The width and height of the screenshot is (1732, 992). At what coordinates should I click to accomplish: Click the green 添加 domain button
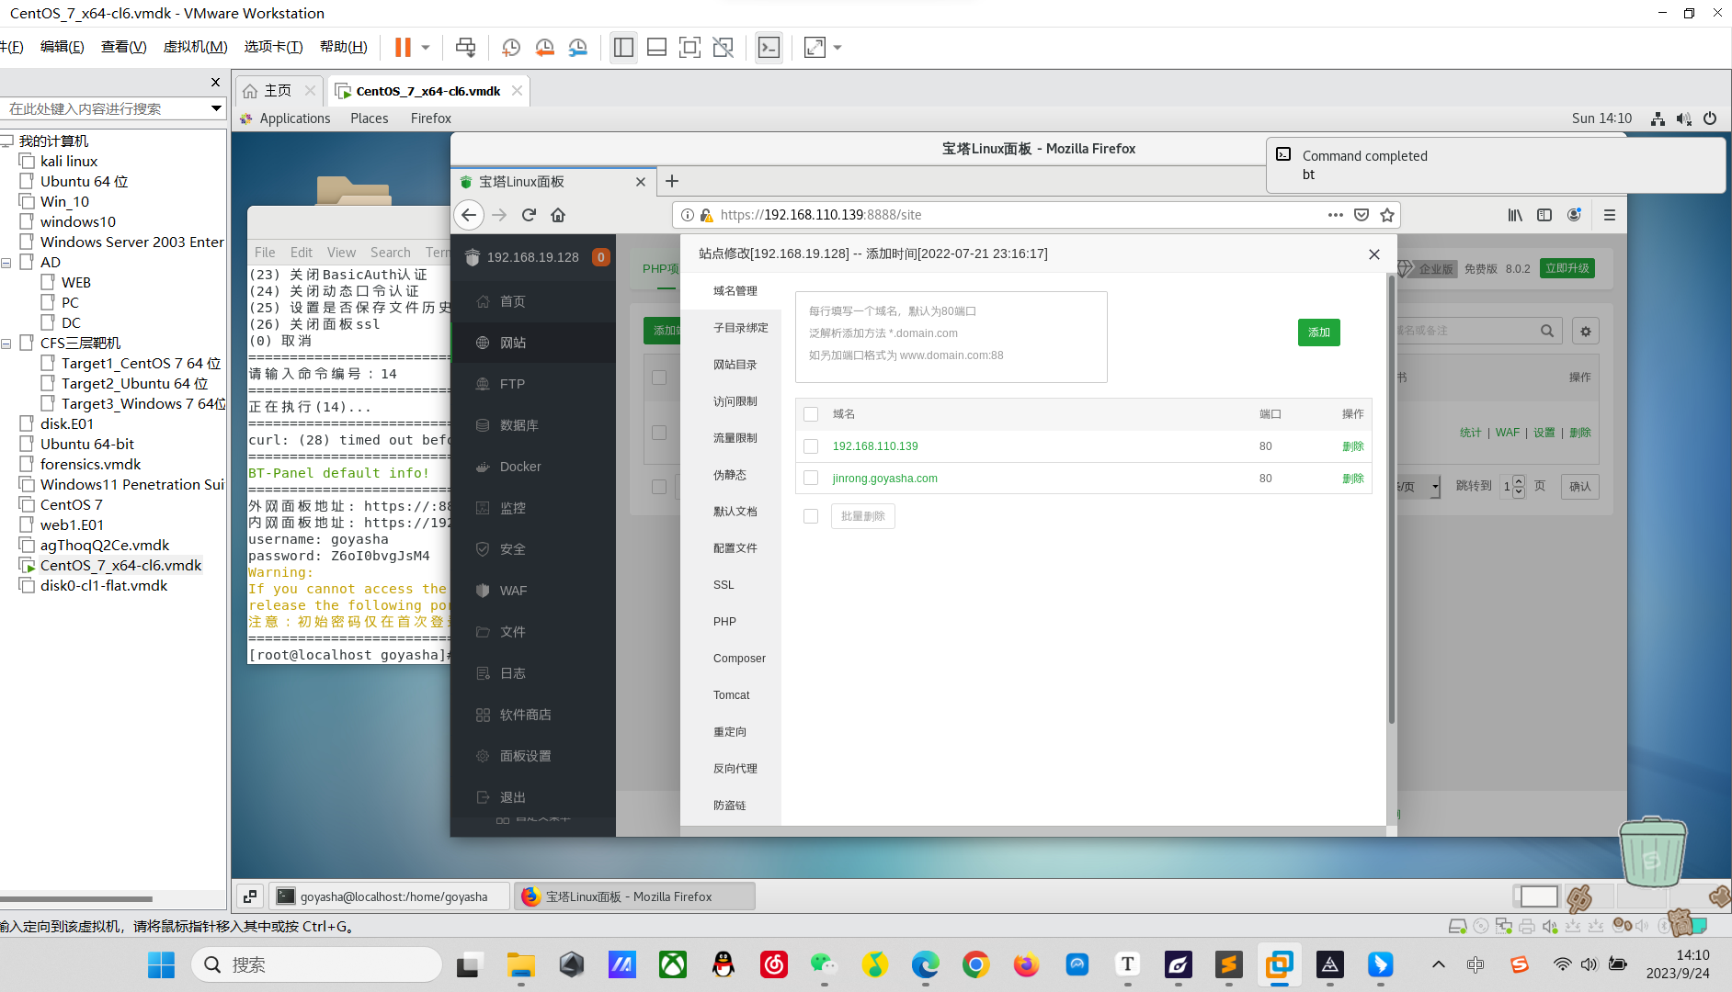tap(1319, 333)
